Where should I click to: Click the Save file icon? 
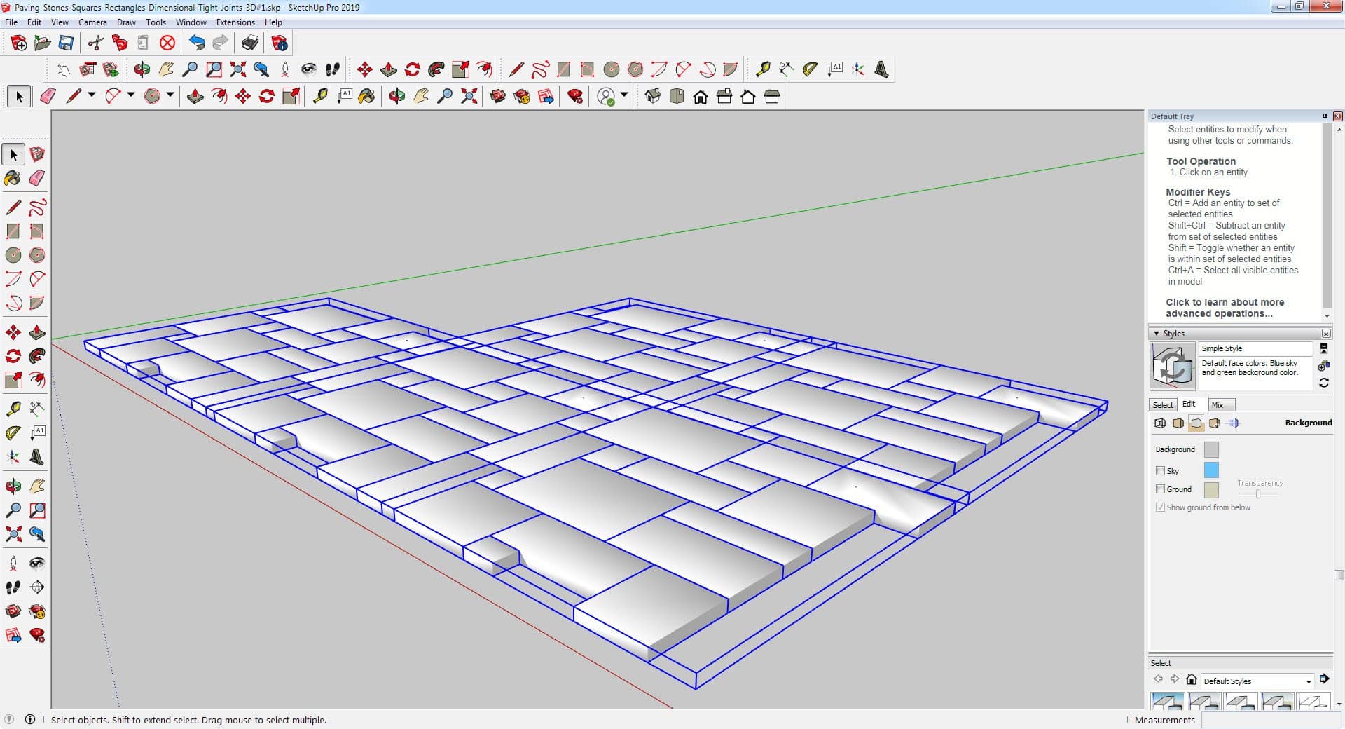66,43
